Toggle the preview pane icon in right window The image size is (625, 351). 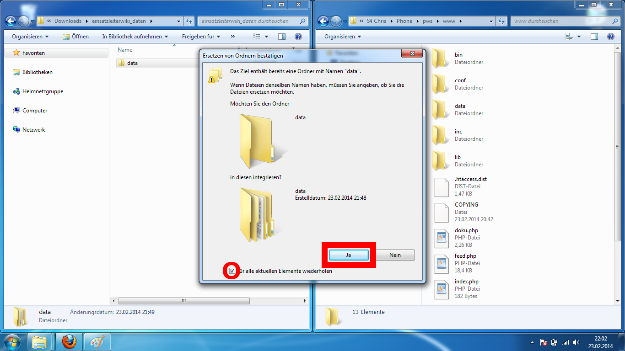[x=594, y=37]
